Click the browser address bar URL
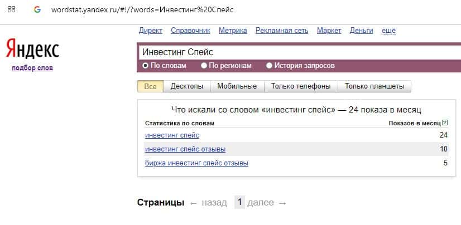The width and height of the screenshot is (461, 225). pyautogui.click(x=142, y=9)
